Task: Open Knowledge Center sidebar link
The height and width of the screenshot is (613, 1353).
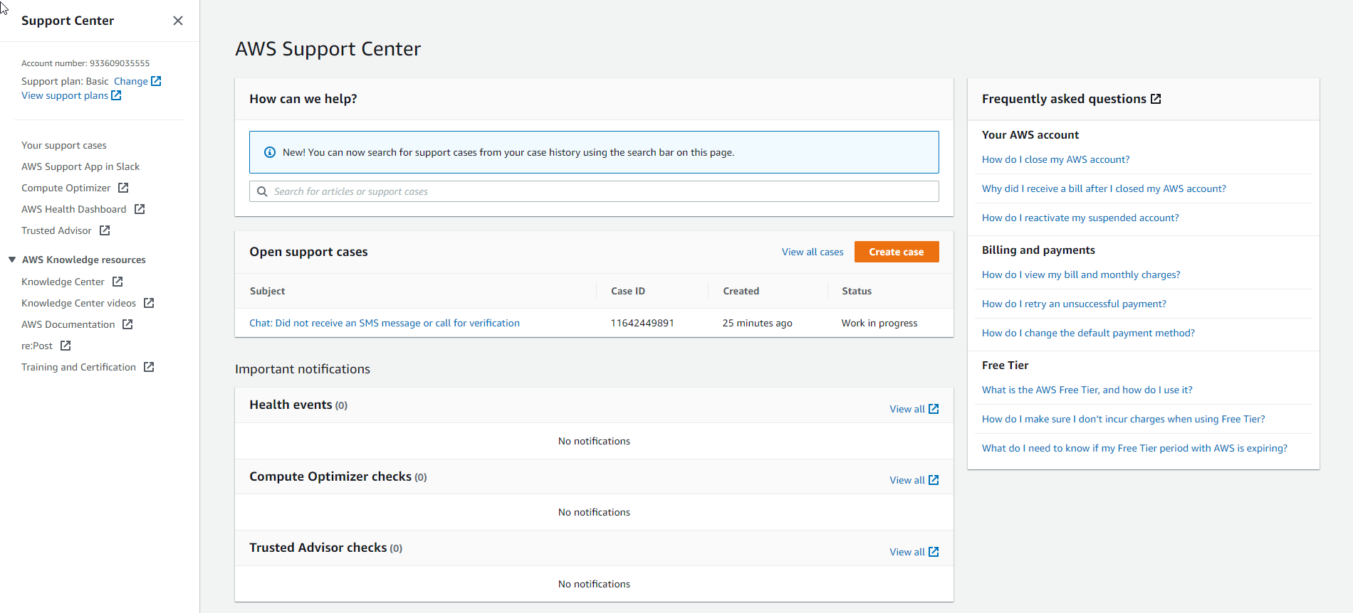Action: coord(63,282)
